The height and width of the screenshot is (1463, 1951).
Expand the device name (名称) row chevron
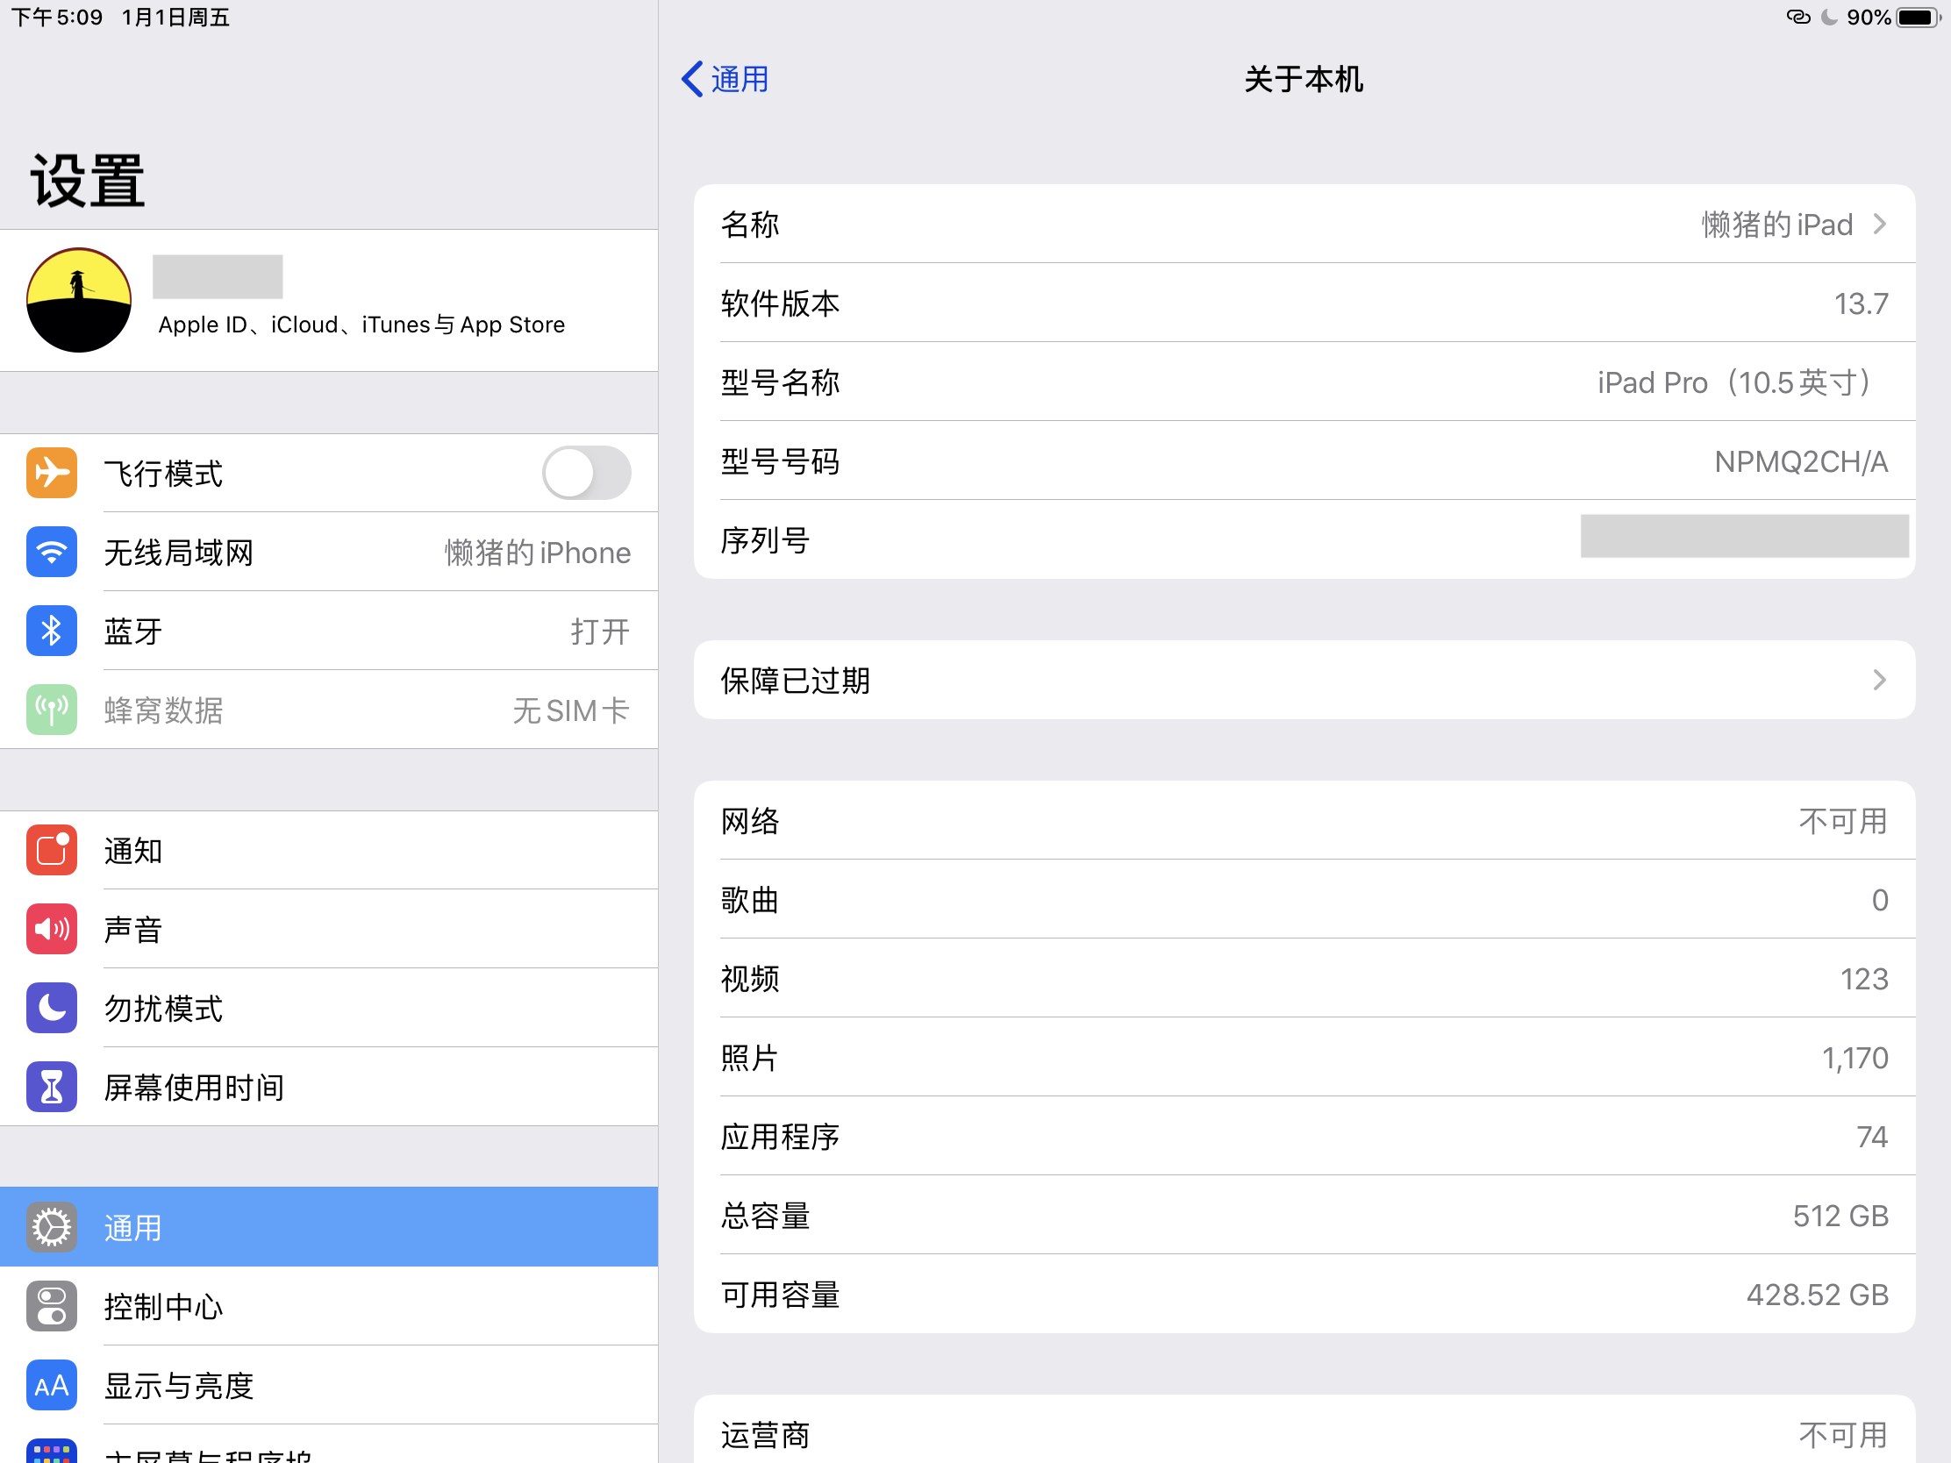coord(1879,224)
